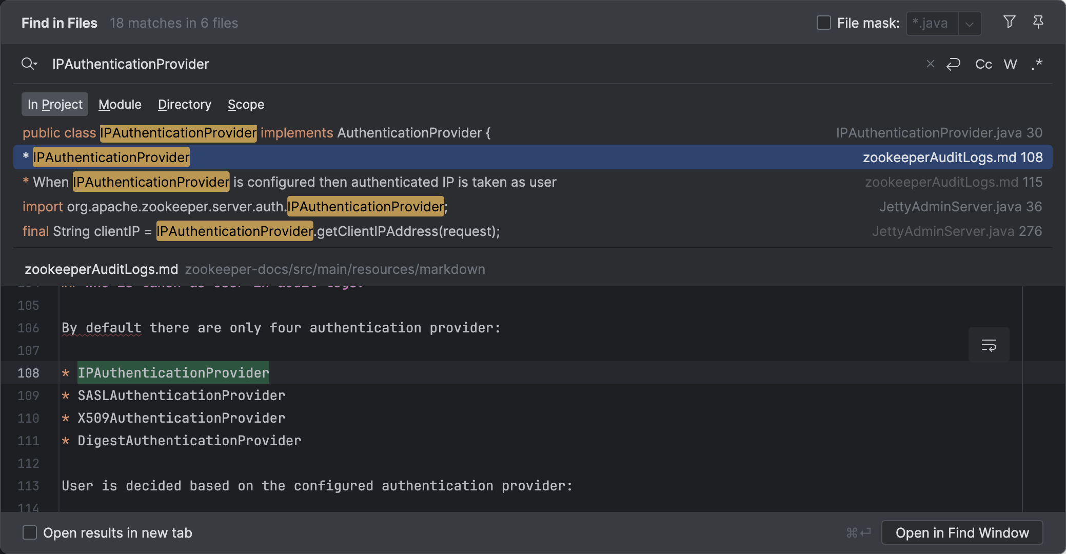This screenshot has width=1066, height=554.
Task: Toggle soft-wrap icon in preview pane
Action: click(x=989, y=345)
